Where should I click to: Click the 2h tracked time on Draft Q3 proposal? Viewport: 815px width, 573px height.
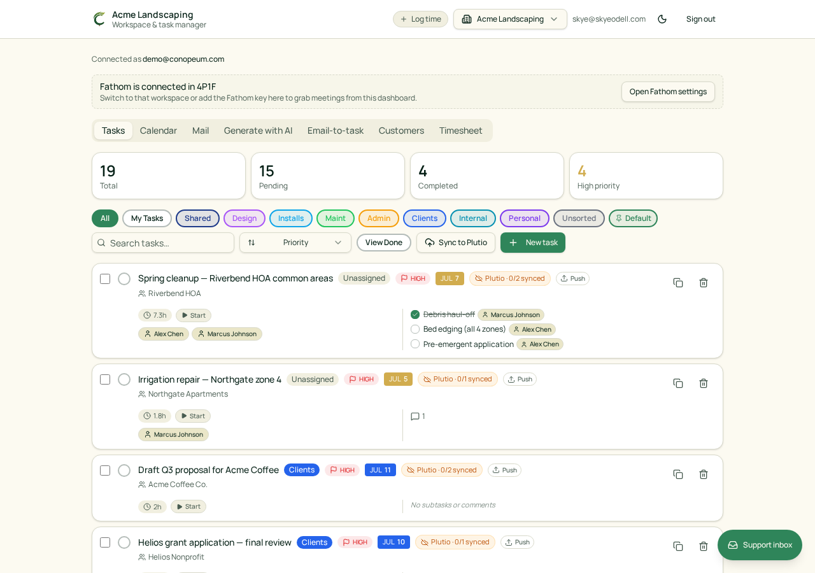[152, 507]
